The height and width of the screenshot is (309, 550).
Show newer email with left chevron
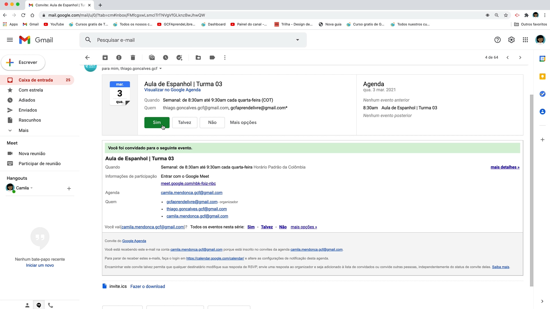pos(508,58)
